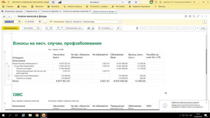Collapse the ОМС section group

(x=5, y=103)
